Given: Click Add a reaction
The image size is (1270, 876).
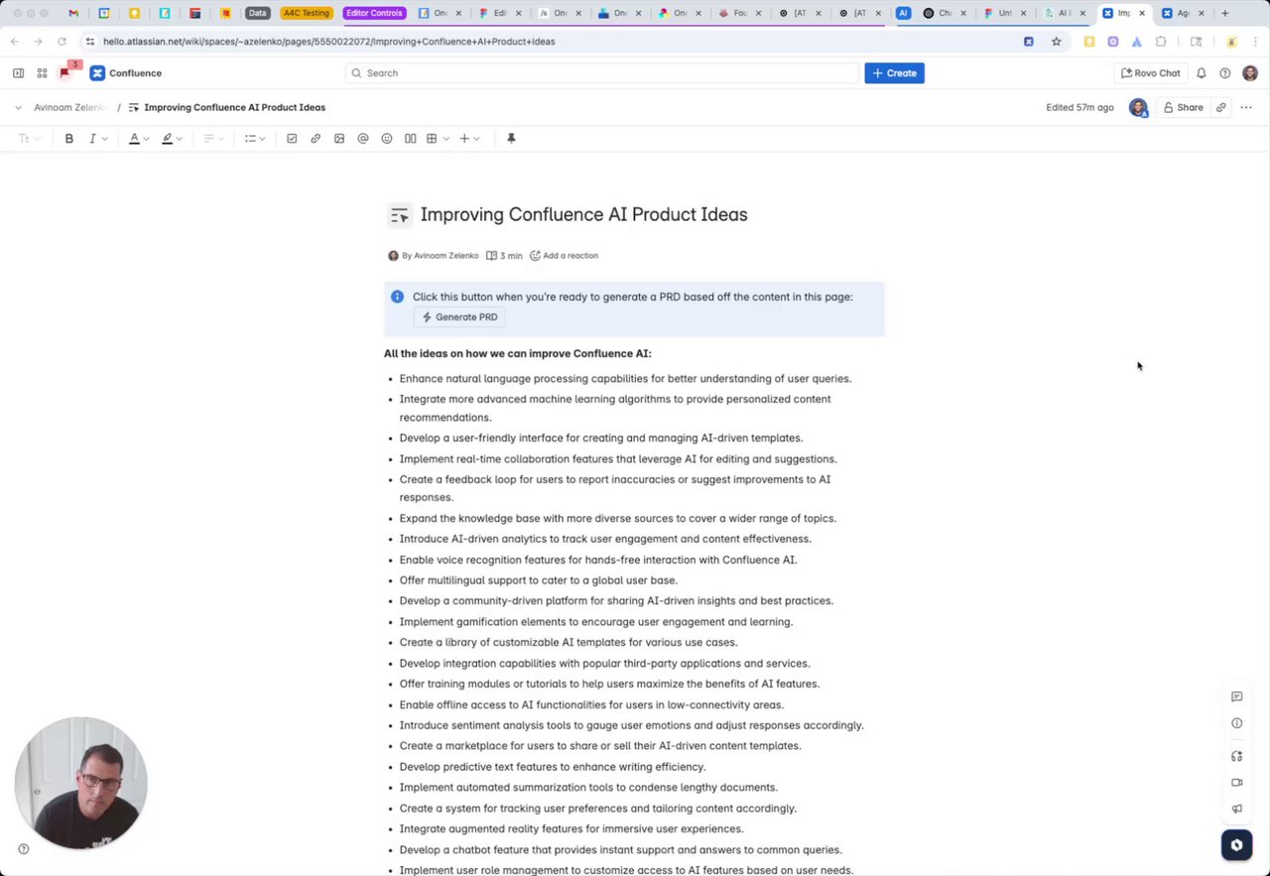Looking at the screenshot, I should click(564, 256).
